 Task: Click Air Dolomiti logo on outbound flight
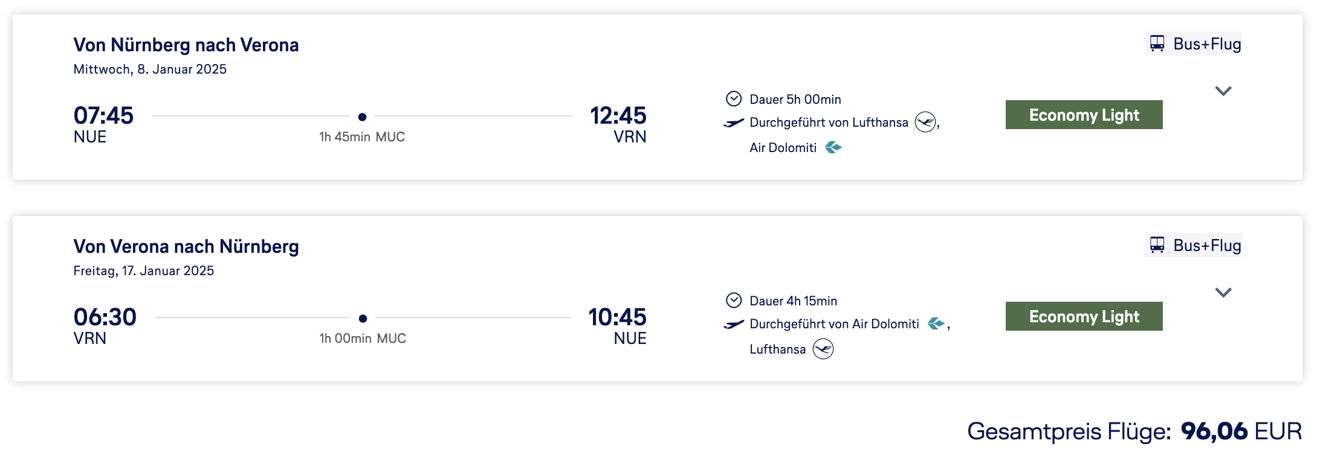click(x=833, y=147)
